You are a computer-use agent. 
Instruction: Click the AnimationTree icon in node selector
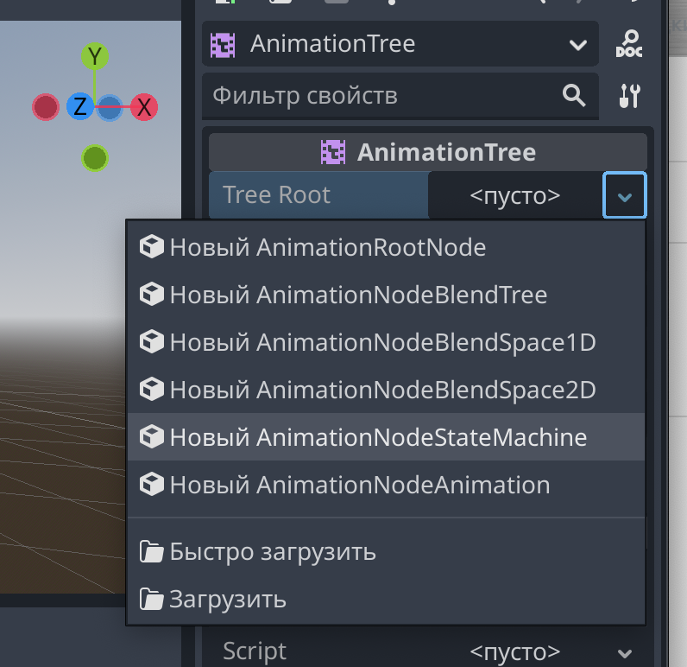[223, 45]
